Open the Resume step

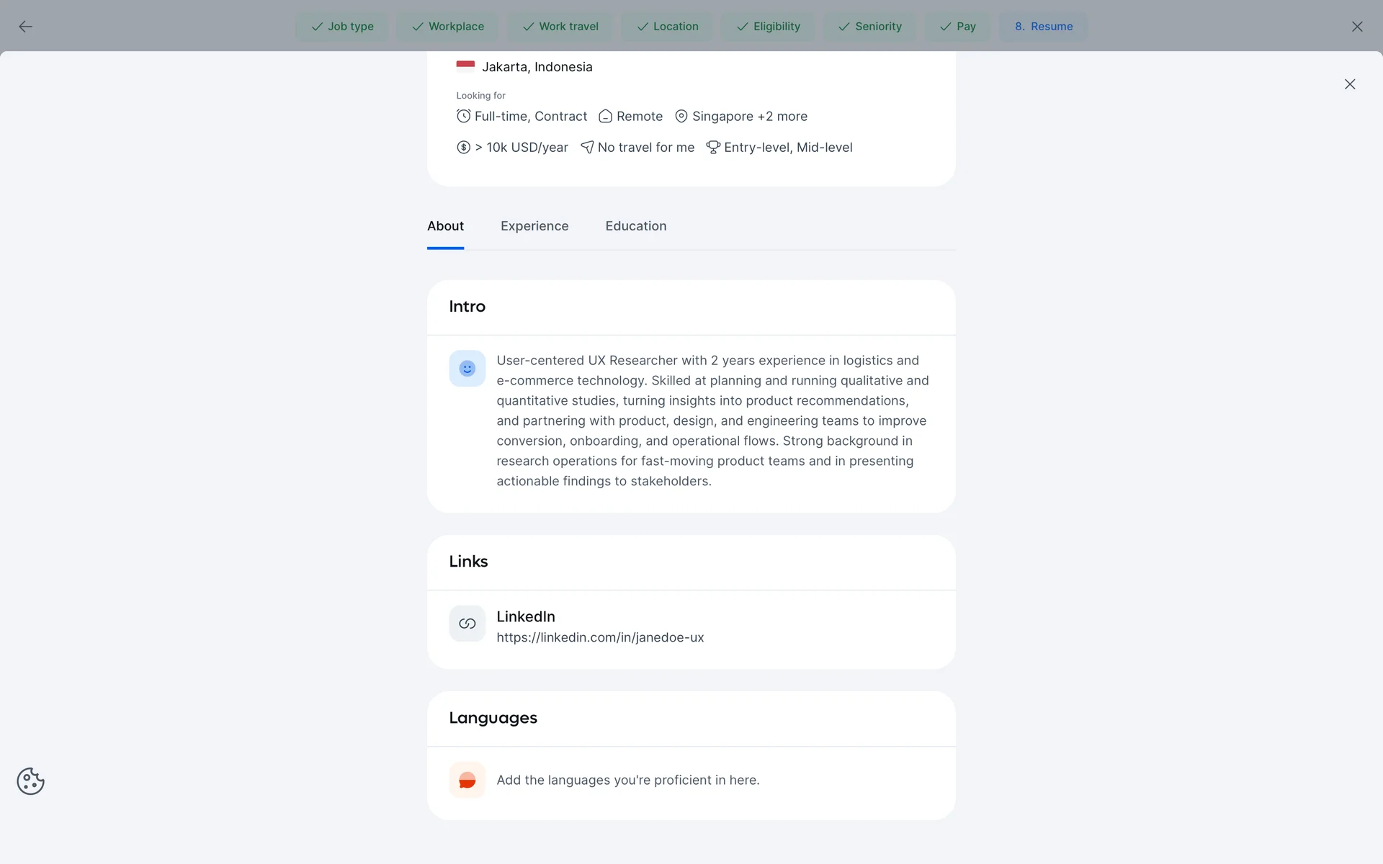click(1043, 27)
